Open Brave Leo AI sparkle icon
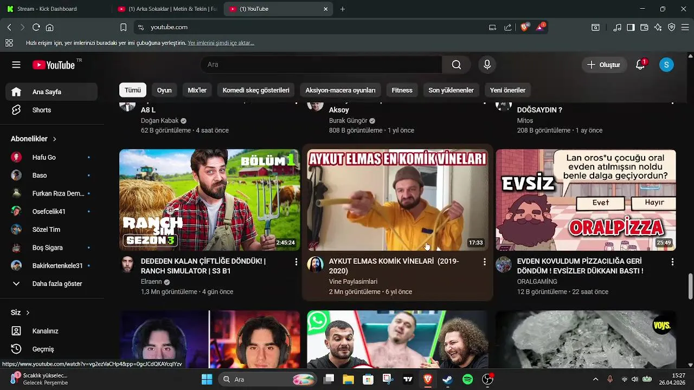 658,27
